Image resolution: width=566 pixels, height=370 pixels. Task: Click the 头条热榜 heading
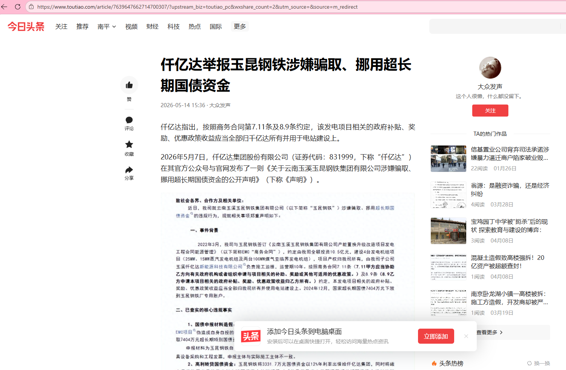(451, 363)
